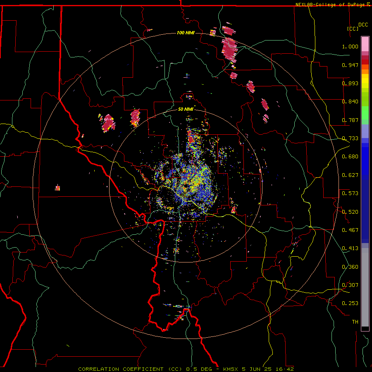Click the 0.787 legend value
This screenshot has height=372, width=372.
point(350,120)
